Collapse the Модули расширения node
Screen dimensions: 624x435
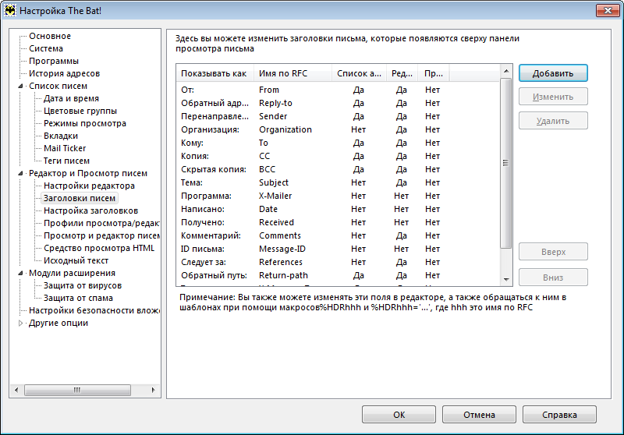click(x=21, y=273)
